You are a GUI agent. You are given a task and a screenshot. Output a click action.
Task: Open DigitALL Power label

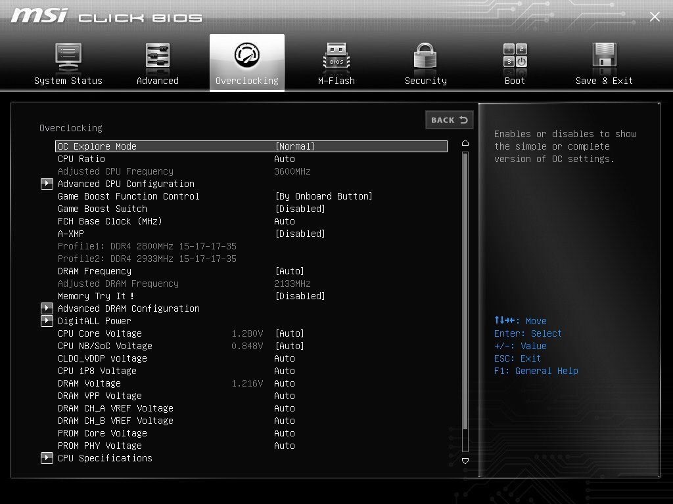tap(95, 321)
